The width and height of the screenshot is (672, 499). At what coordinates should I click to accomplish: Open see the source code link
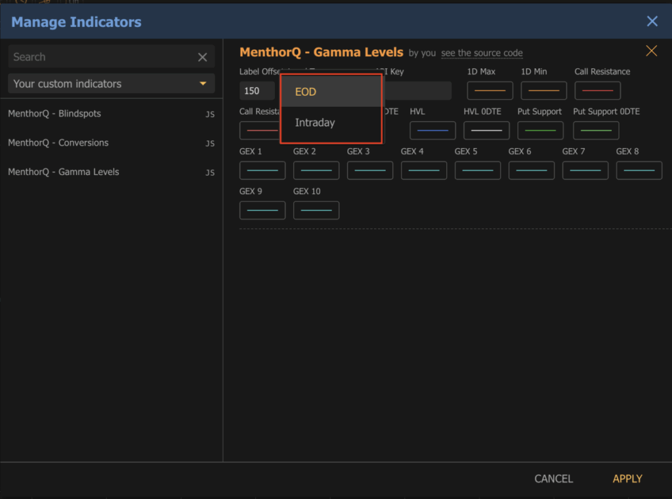pos(482,53)
